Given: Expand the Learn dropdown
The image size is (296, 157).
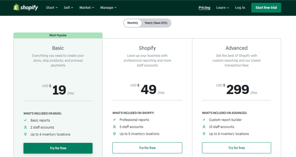Looking at the screenshot, I should [x=222, y=8].
